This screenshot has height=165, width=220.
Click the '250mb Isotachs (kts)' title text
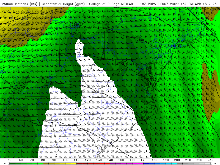click(x=20, y=4)
